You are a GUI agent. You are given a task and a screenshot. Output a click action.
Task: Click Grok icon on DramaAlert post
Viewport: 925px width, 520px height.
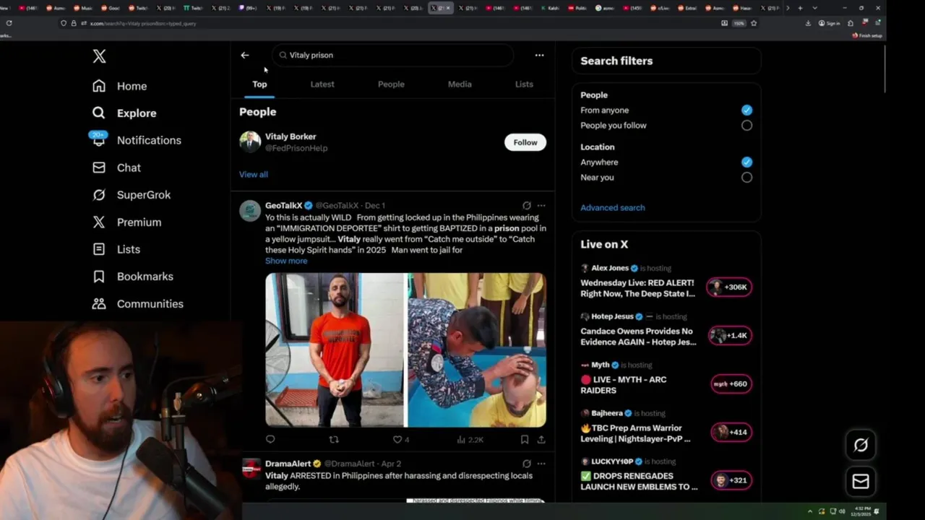(x=526, y=464)
